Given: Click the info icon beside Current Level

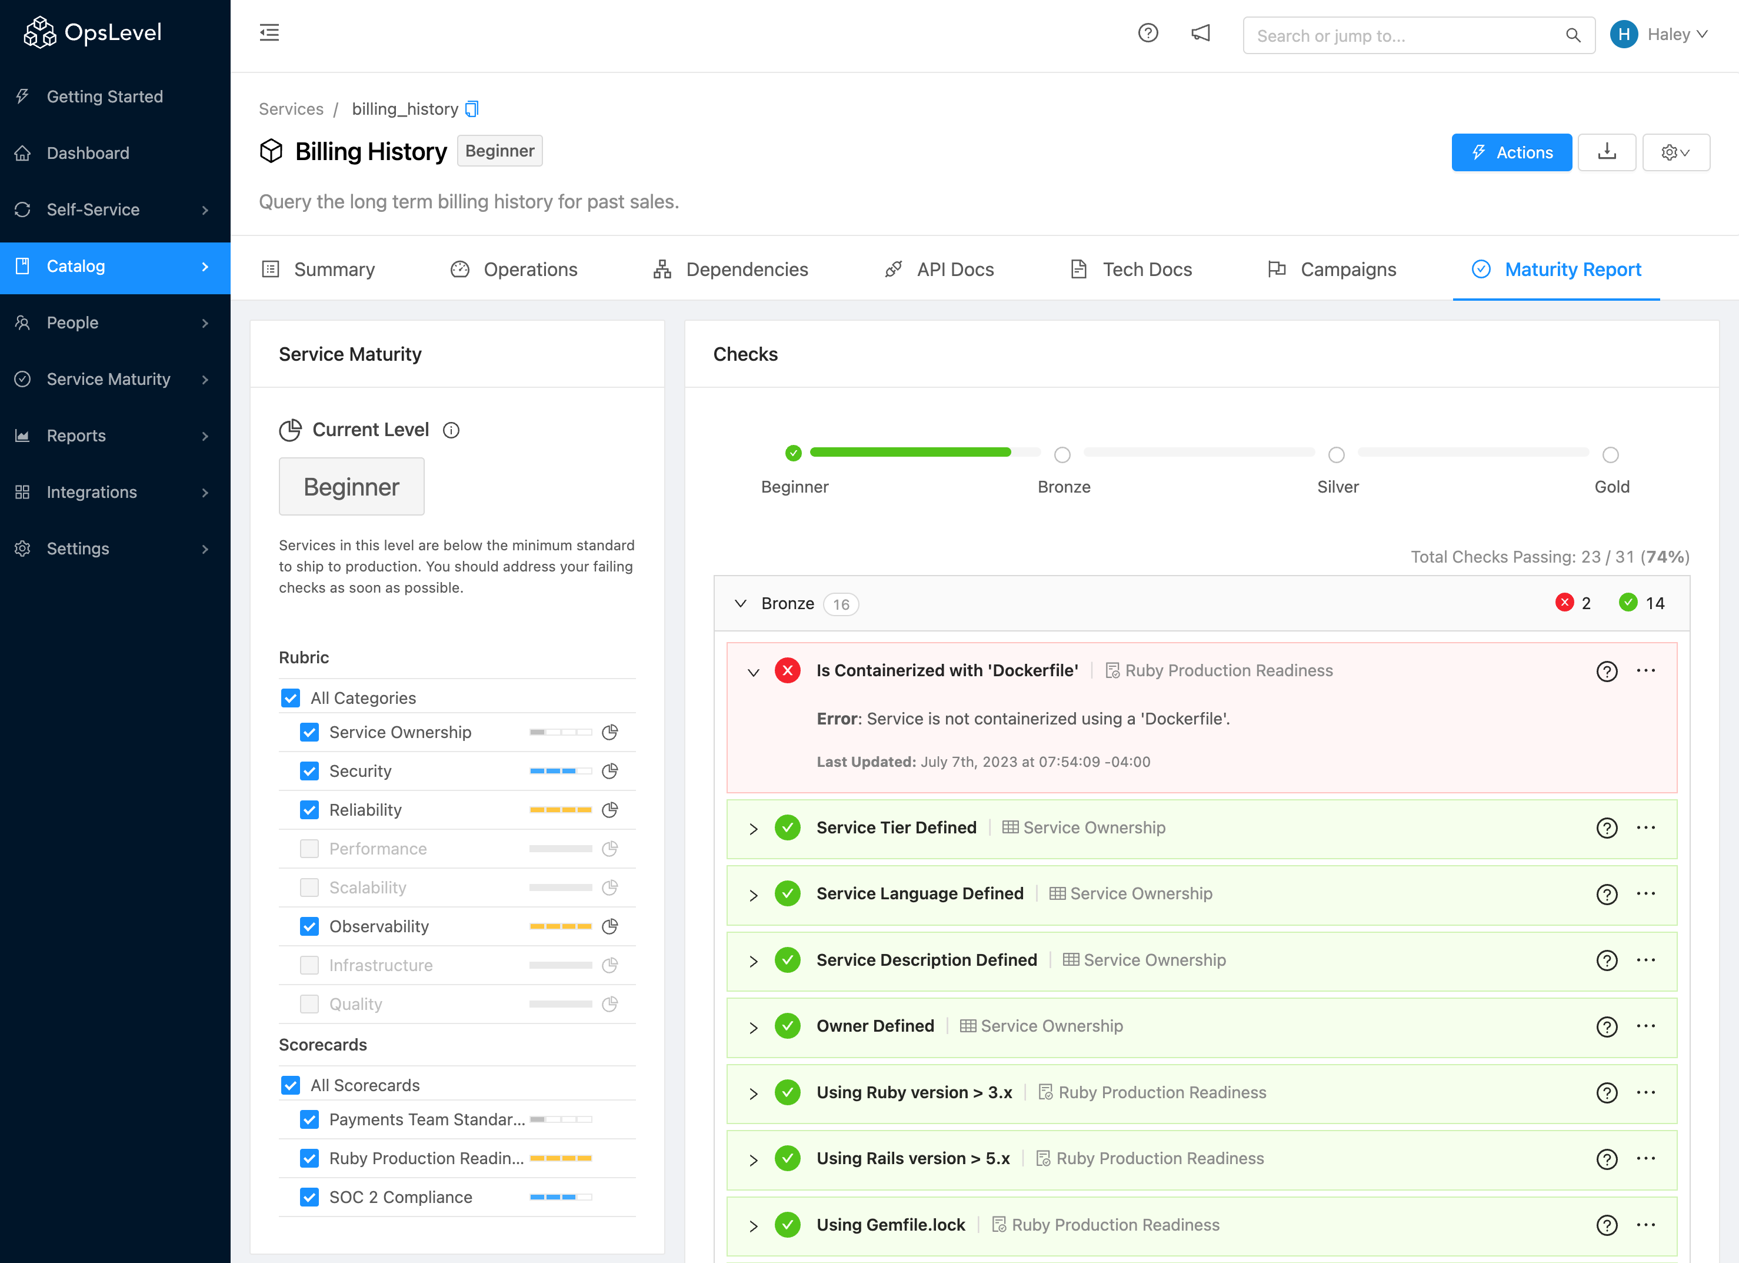Looking at the screenshot, I should point(452,430).
